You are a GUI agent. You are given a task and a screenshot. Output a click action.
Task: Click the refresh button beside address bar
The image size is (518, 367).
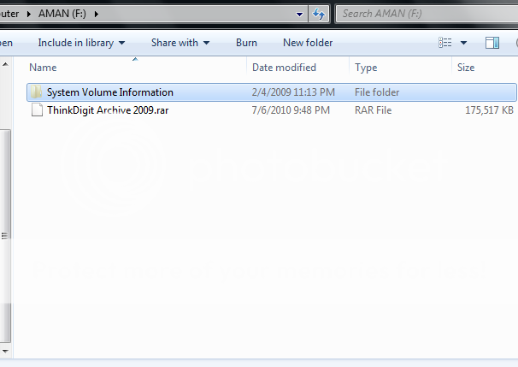click(319, 14)
